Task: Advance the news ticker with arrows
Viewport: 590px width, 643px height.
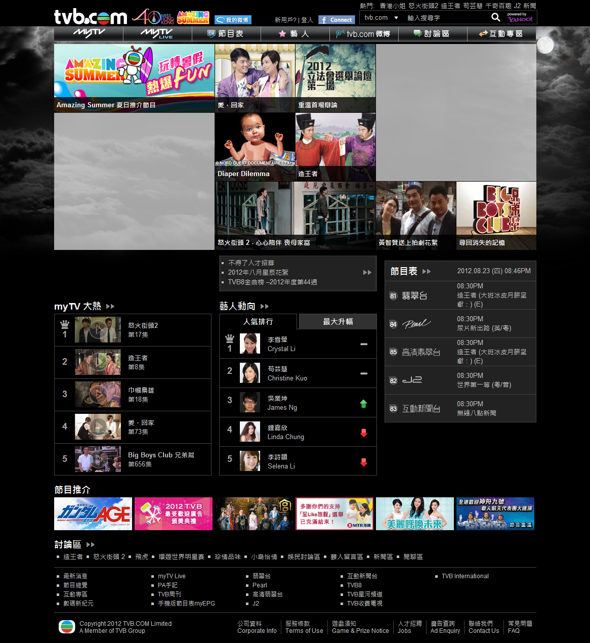Action: coord(367,273)
